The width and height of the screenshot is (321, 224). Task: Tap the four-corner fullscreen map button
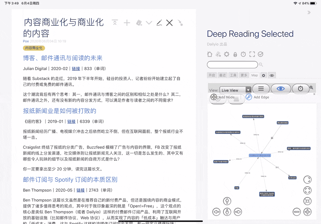pos(308,191)
